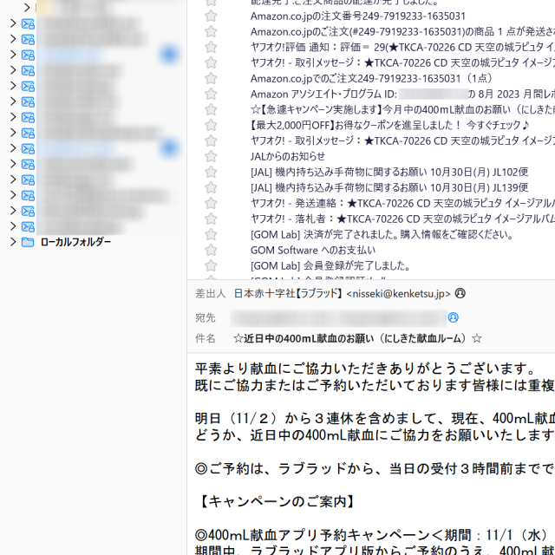The width and height of the screenshot is (555, 555).
Task: Open Amazon.co.jpのご注文 商品 1 点が発送 message
Action: point(402,32)
